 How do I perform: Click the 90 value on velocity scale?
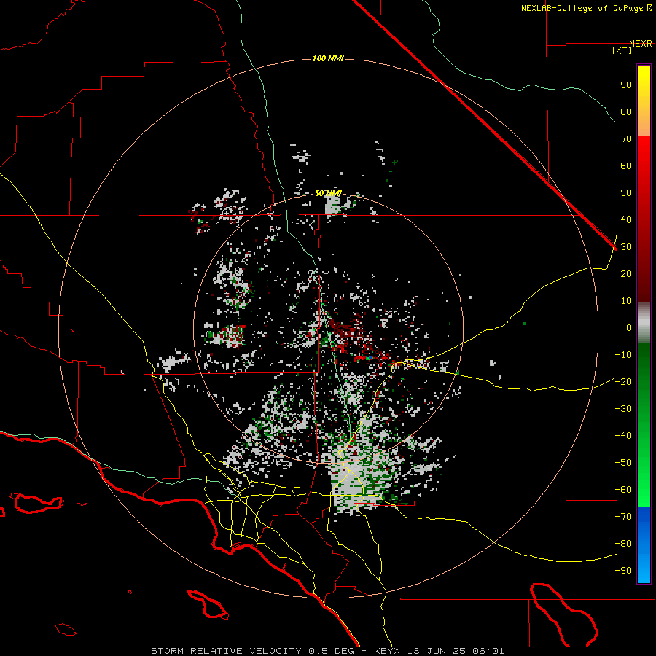click(626, 85)
